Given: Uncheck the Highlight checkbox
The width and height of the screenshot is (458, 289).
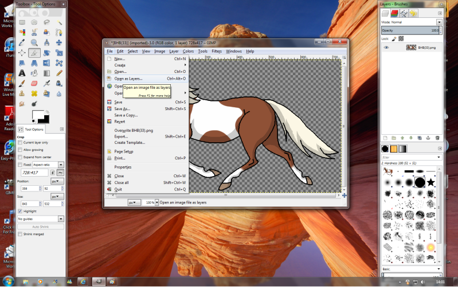Looking at the screenshot, I should coord(20,211).
